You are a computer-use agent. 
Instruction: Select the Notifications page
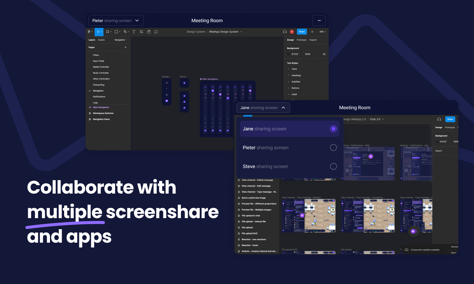point(99,97)
